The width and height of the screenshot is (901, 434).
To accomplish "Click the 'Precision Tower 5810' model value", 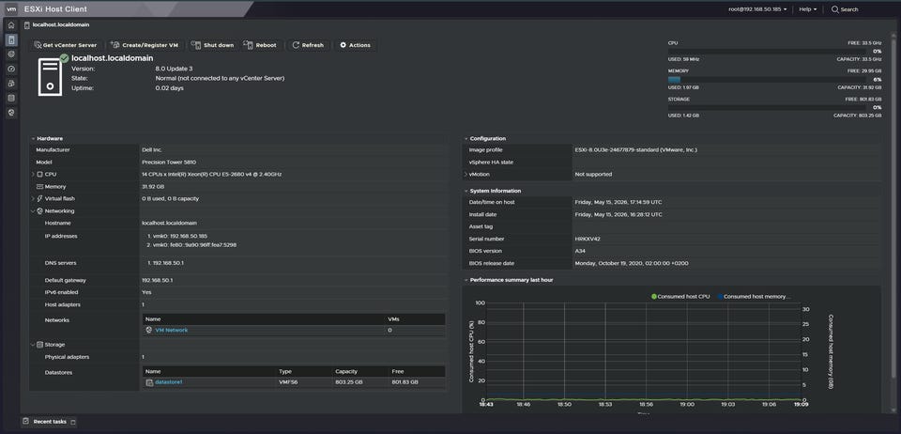I will point(169,163).
